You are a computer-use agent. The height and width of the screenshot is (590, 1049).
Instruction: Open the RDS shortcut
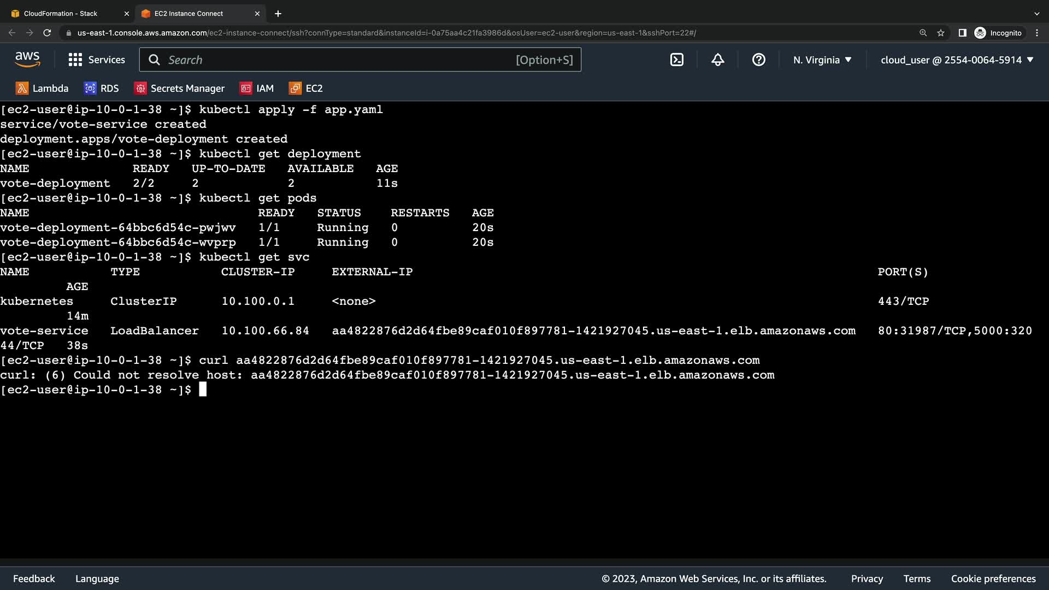(102, 88)
